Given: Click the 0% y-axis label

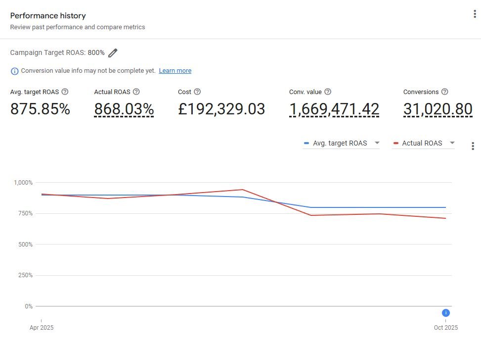Looking at the screenshot, I should coord(29,306).
